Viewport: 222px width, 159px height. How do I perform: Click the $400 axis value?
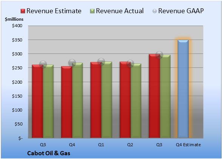[x=17, y=26]
